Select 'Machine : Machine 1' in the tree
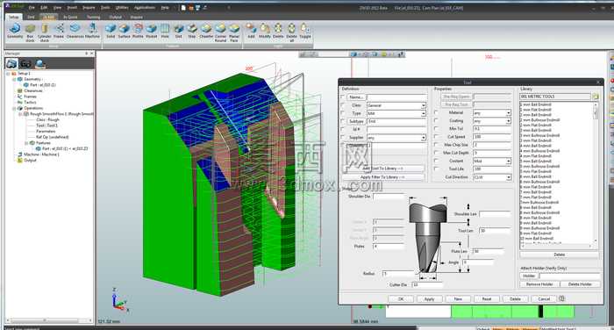Screen dimensions: 614x330 pyautogui.click(x=41, y=154)
